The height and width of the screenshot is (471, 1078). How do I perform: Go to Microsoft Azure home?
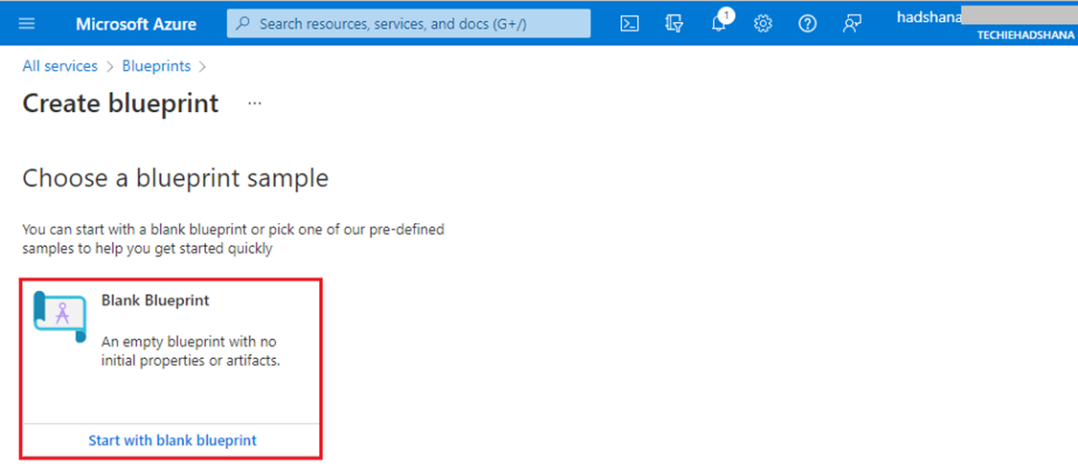click(136, 23)
